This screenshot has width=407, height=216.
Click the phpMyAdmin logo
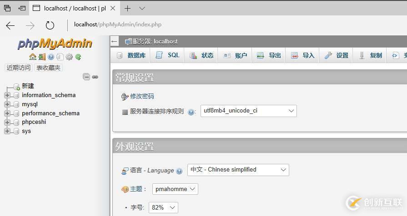pos(55,44)
